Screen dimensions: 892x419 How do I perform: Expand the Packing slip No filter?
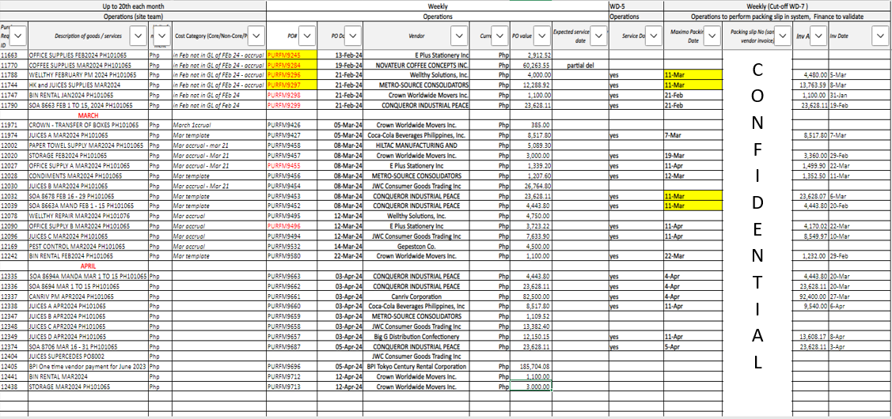(782, 36)
